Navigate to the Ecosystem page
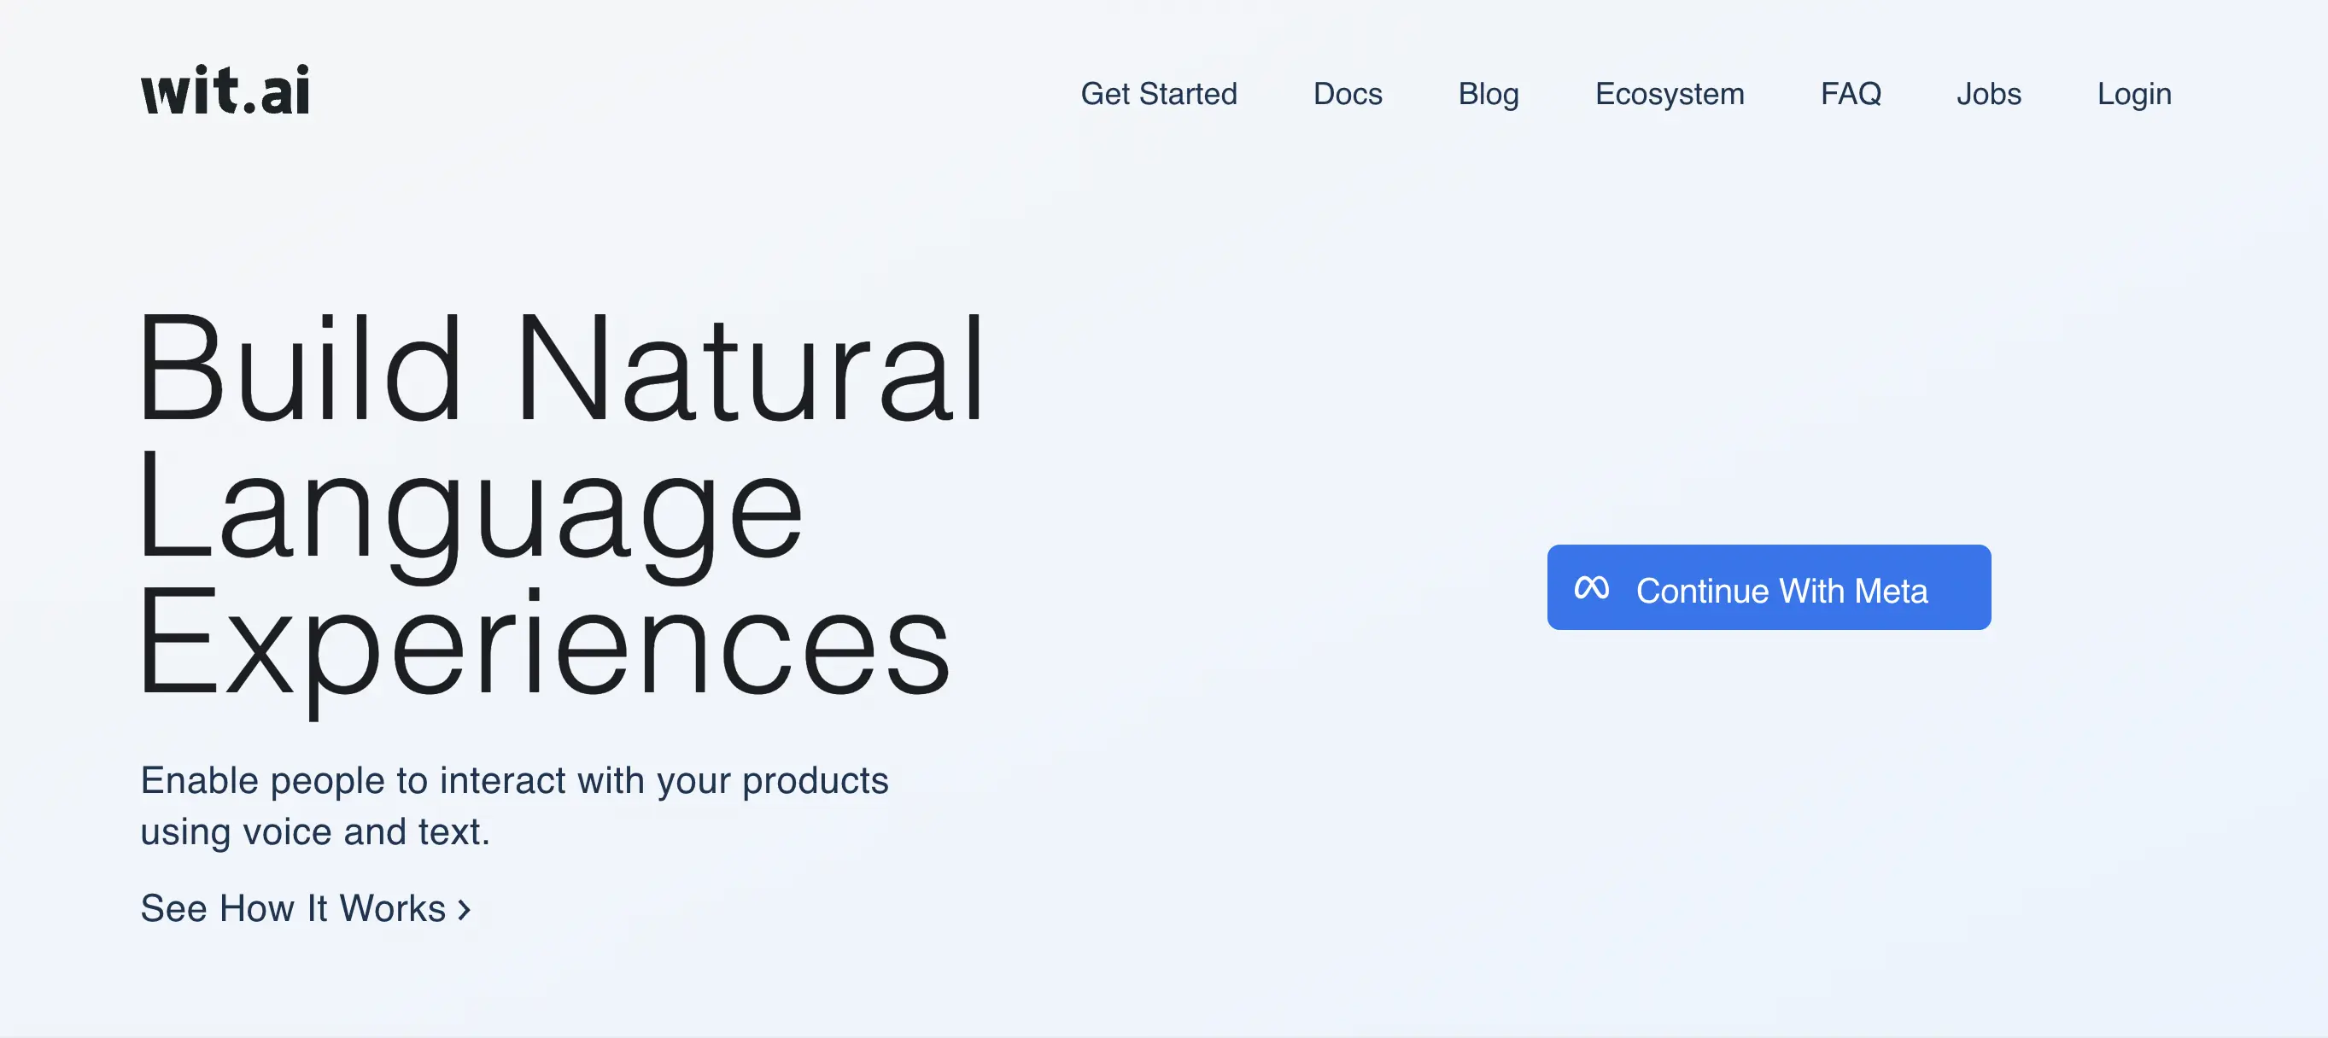This screenshot has height=1038, width=2328. [x=1670, y=94]
